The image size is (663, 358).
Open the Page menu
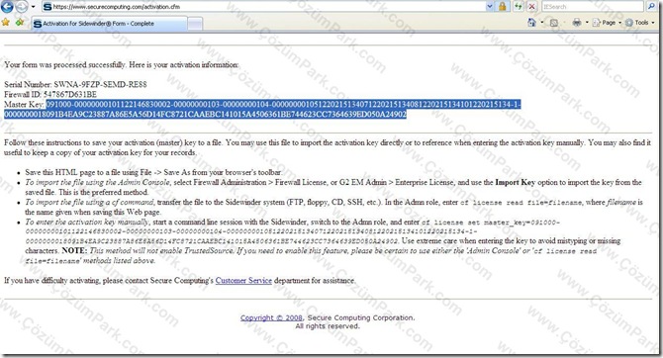tap(608, 23)
